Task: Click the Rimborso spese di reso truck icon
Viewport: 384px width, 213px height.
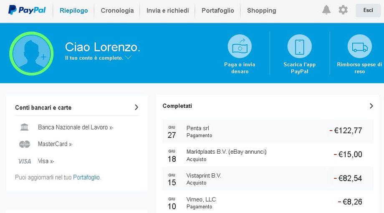Action: pyautogui.click(x=359, y=46)
